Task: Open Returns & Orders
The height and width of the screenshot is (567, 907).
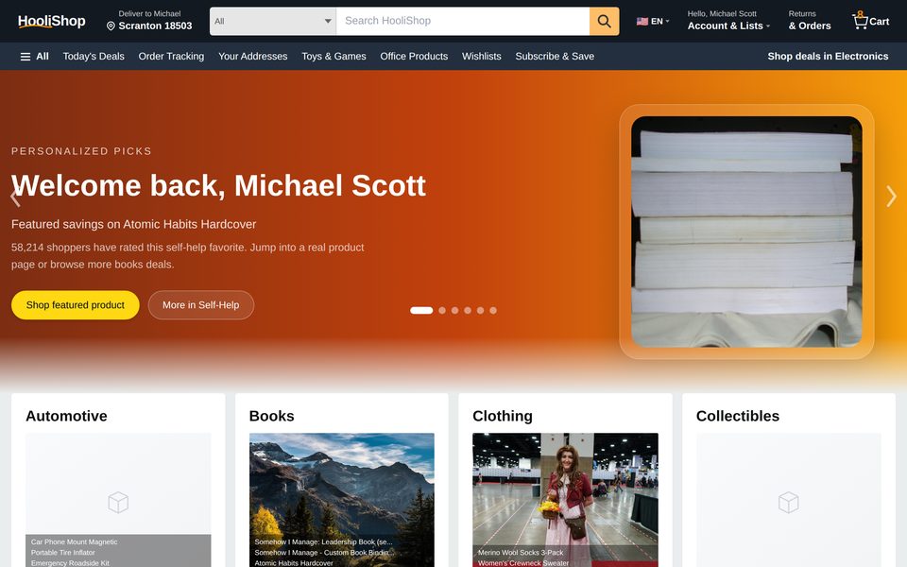Action: (x=810, y=21)
